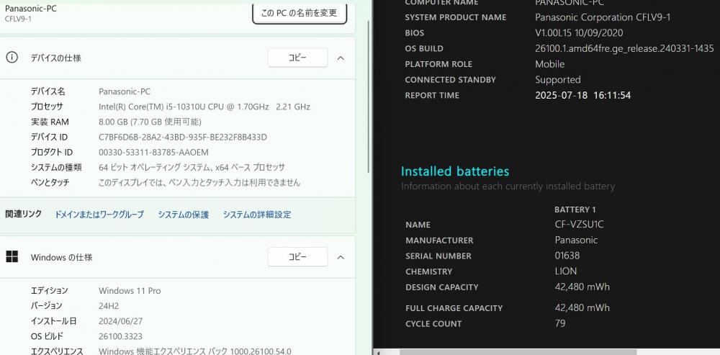Select the platform role Mobile value
The width and height of the screenshot is (720, 355).
(549, 64)
